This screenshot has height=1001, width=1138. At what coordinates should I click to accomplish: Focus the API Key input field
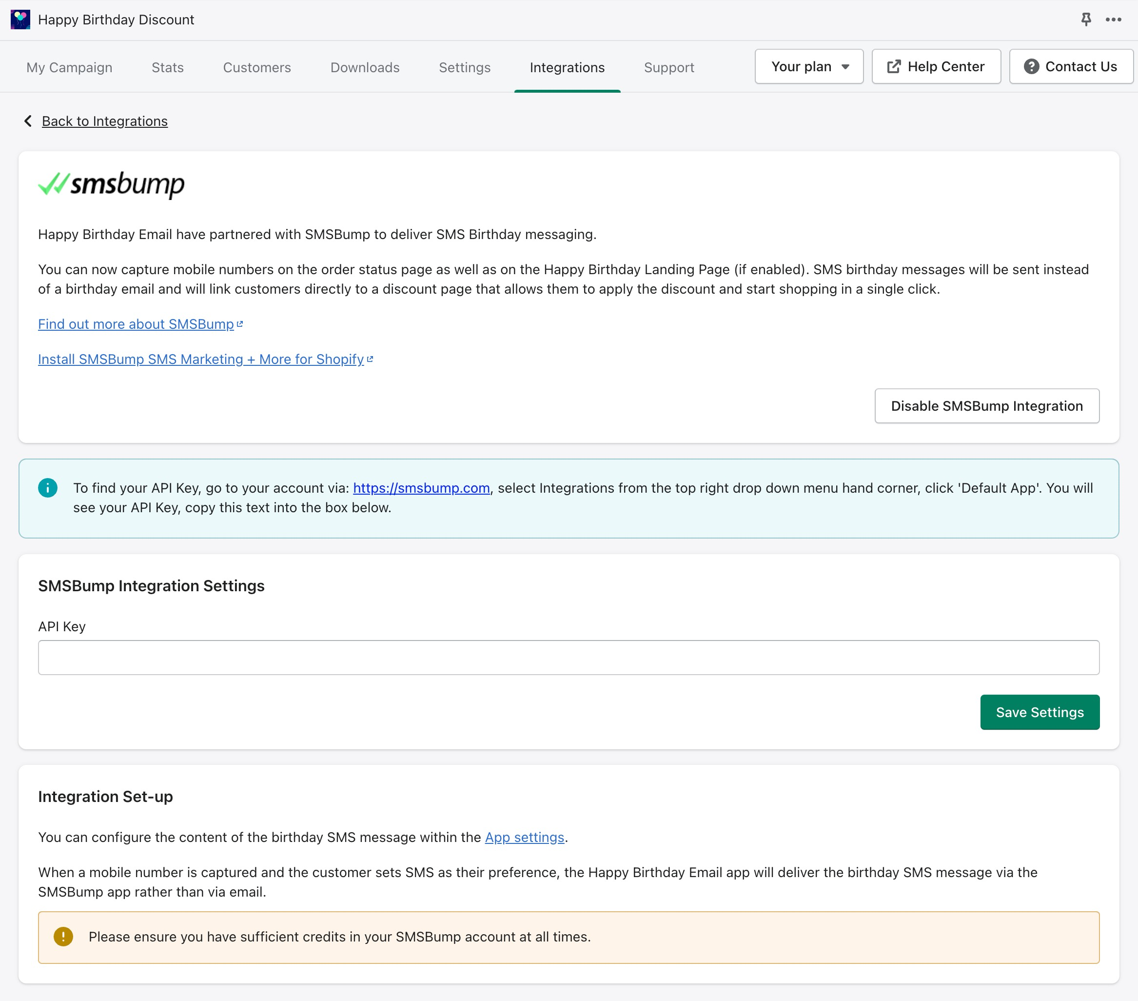click(568, 657)
